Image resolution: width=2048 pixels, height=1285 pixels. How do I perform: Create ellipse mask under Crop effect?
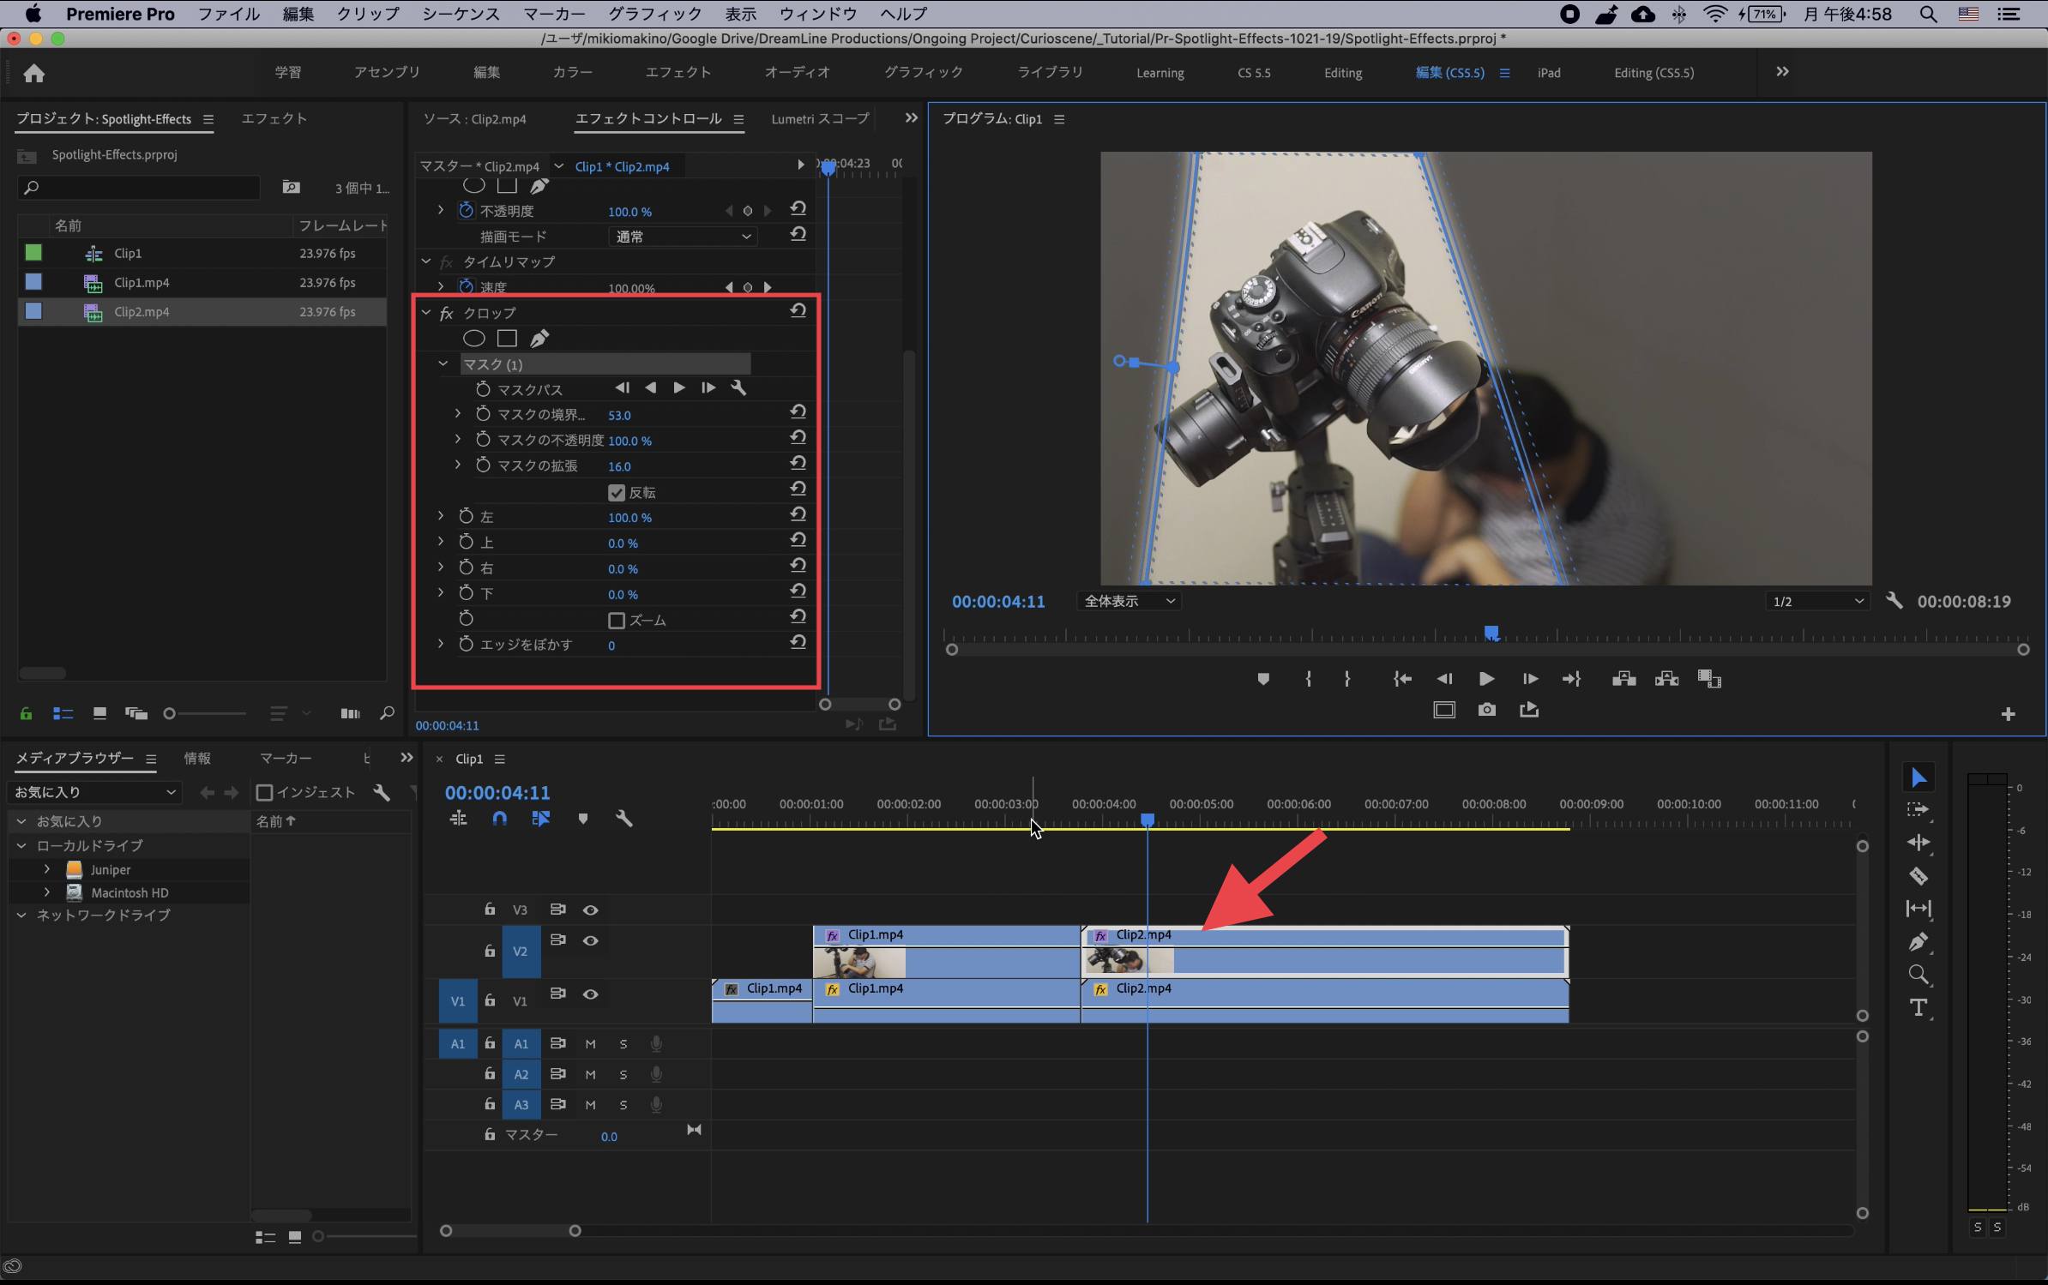[x=474, y=339]
